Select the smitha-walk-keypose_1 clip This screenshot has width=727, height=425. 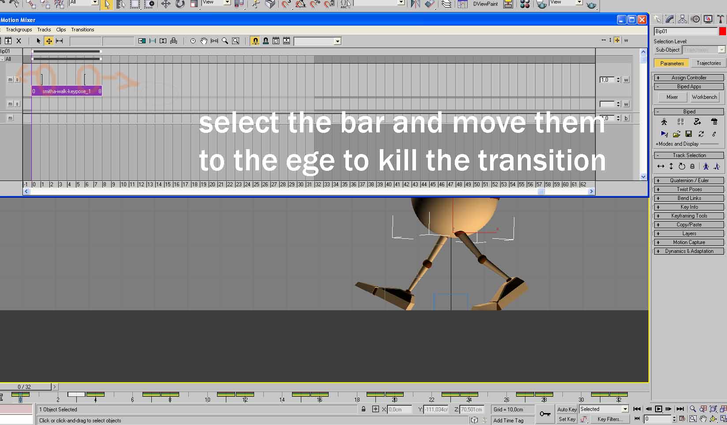[67, 91]
